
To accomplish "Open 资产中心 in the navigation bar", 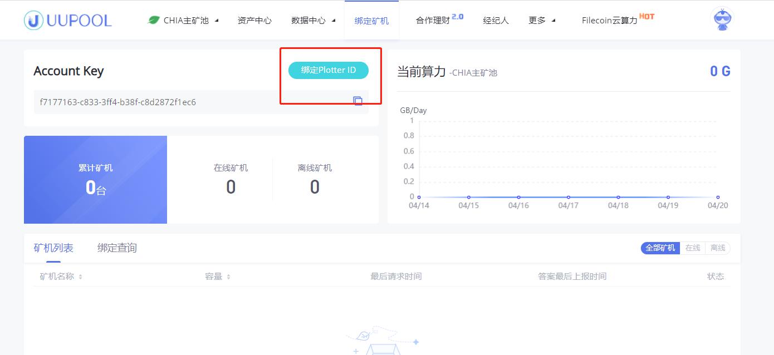I will [x=254, y=21].
